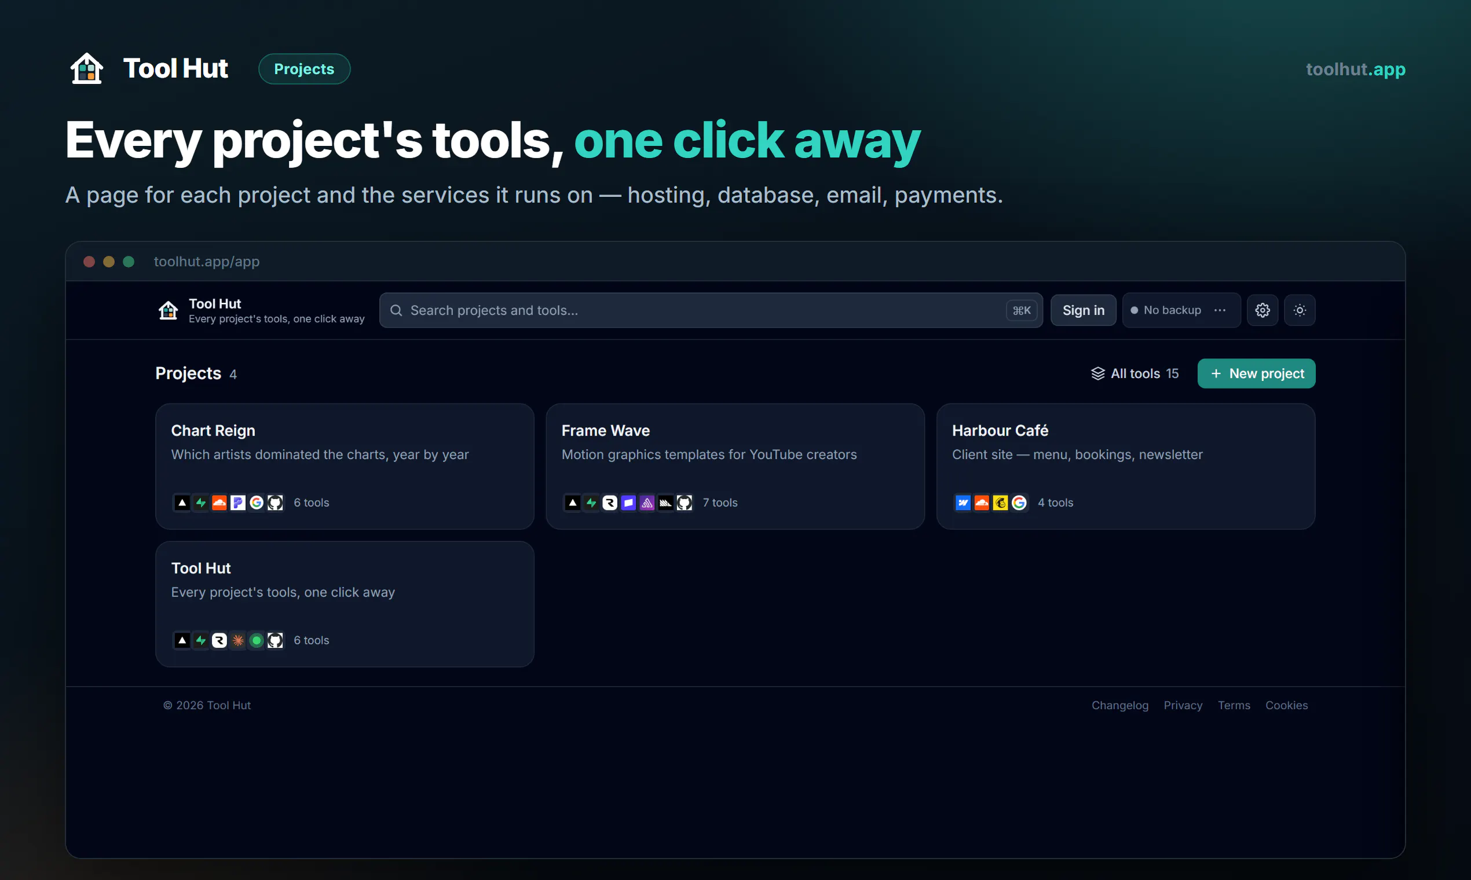The width and height of the screenshot is (1471, 880).
Task: Click the "4 tools" count on Harbour Café
Action: point(1055,503)
